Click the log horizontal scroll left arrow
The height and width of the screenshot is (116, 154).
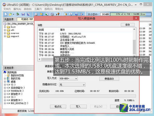pos(39,59)
